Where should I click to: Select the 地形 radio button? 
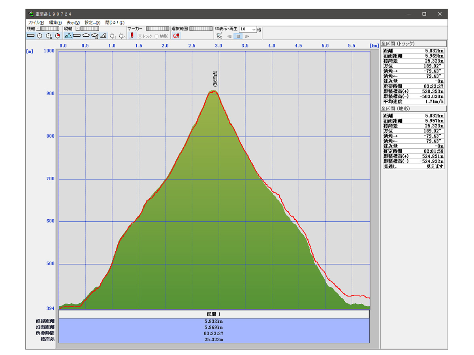click(x=157, y=36)
